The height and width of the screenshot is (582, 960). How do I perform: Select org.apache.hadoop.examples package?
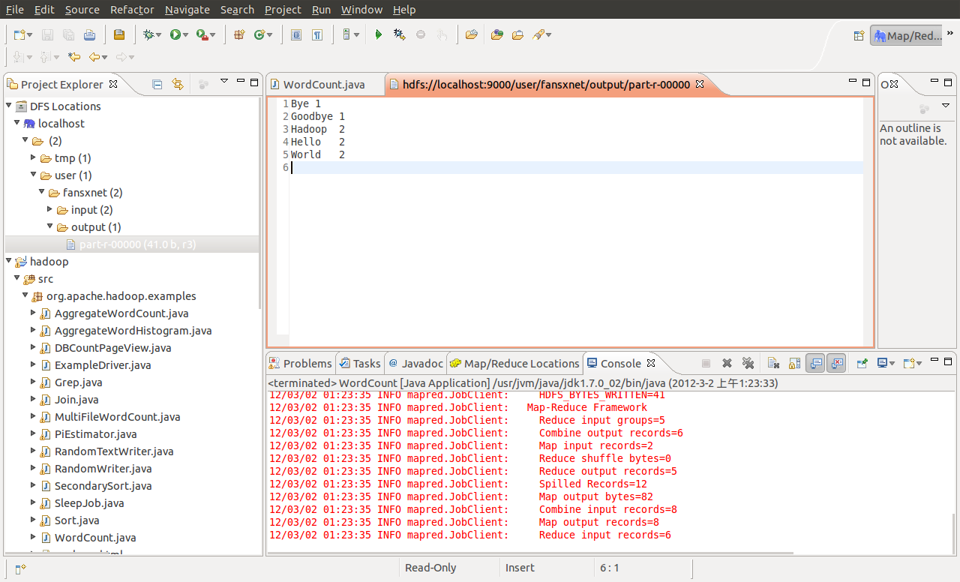point(121,295)
